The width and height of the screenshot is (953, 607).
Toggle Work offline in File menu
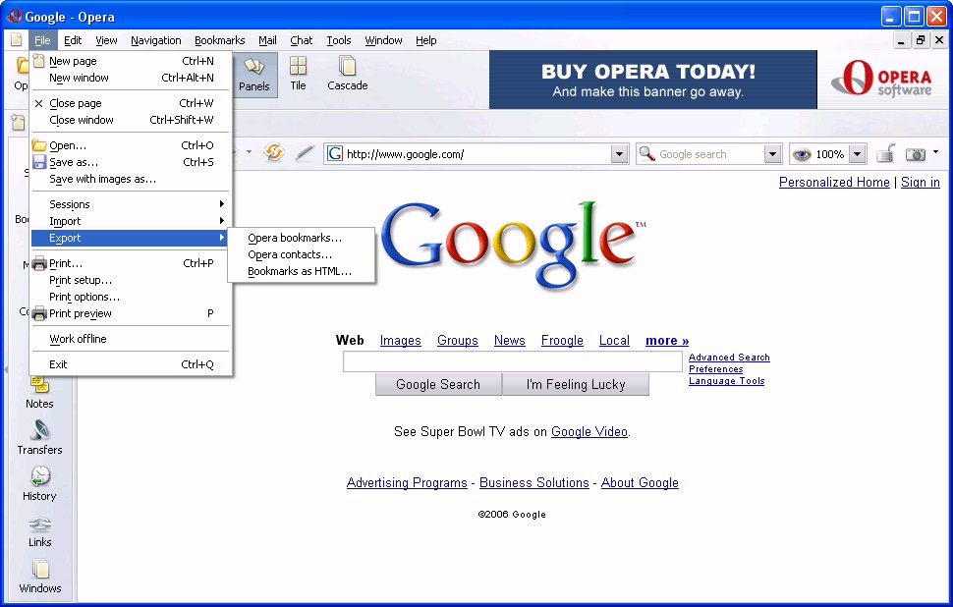(x=79, y=339)
